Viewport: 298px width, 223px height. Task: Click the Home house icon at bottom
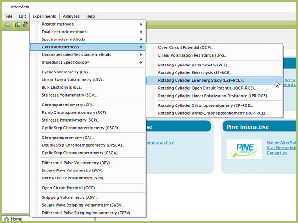pyautogui.click(x=6, y=219)
